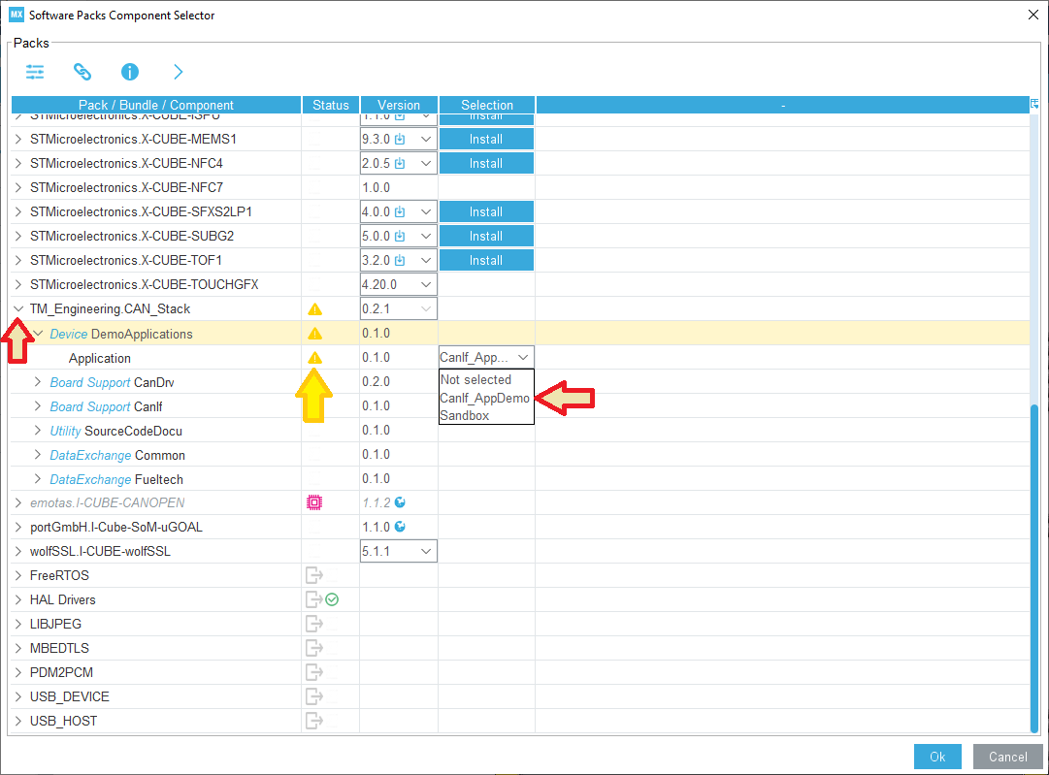Choose 'CanIf_AppDemo' in the dropdown list
Image resolution: width=1049 pixels, height=775 pixels.
pos(485,398)
